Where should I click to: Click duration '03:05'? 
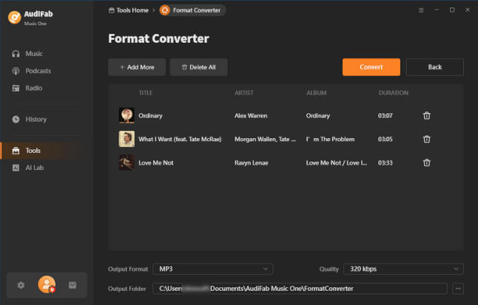(x=386, y=139)
